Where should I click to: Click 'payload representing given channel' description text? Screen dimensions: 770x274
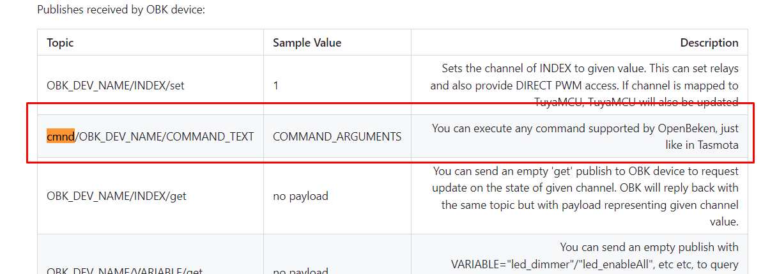tap(652, 205)
